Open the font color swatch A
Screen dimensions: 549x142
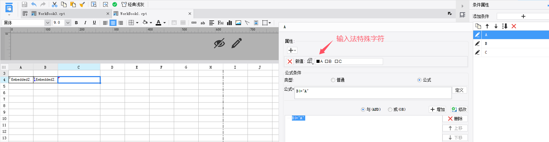[x=158, y=23]
